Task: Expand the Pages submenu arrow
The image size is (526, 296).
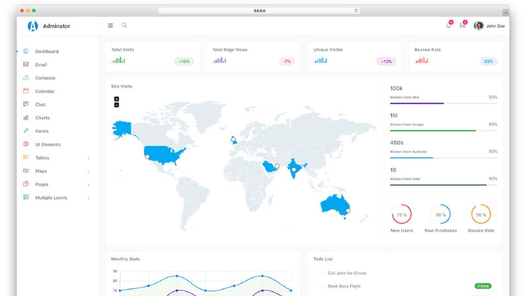Action: pos(89,185)
